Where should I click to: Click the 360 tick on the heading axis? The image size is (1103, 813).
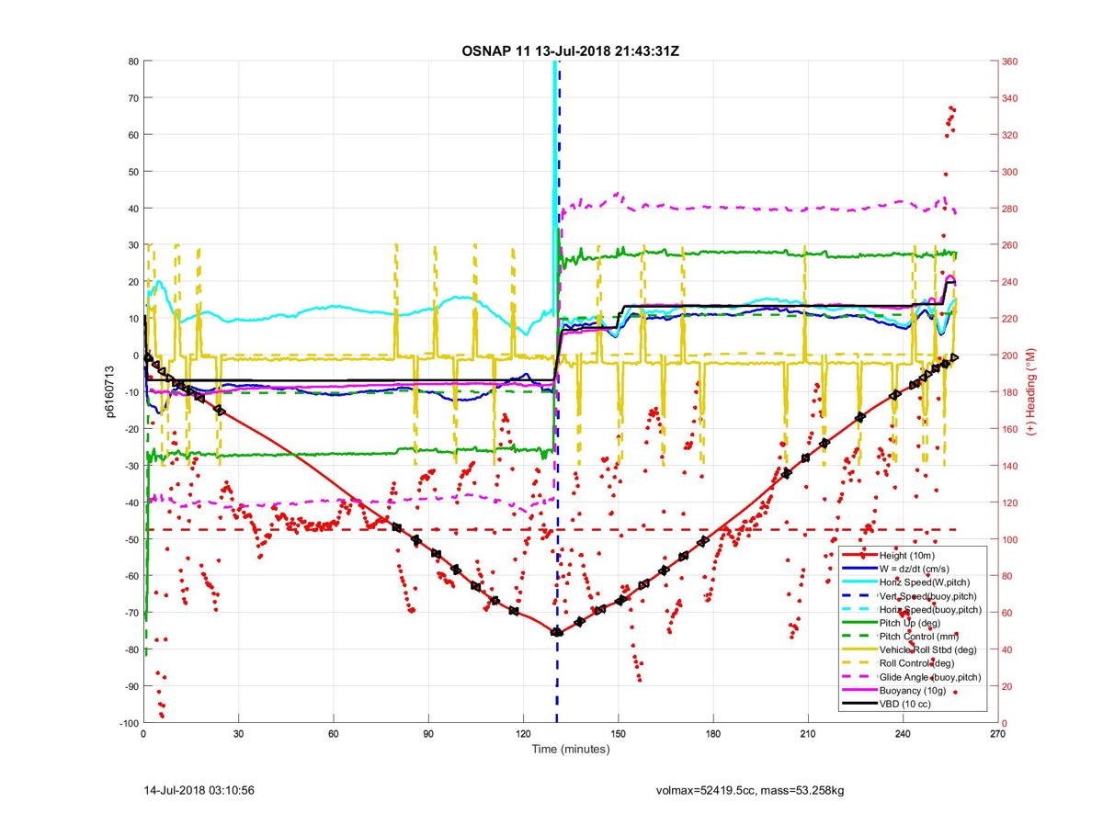pos(1010,62)
